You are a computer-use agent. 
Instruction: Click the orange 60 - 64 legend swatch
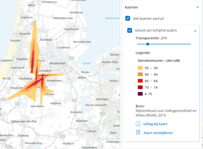click(x=140, y=74)
